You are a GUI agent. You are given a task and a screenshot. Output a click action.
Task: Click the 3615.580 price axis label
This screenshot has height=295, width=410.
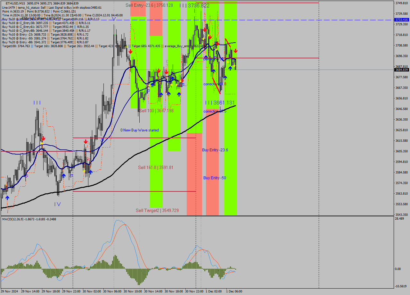[x=402, y=141]
